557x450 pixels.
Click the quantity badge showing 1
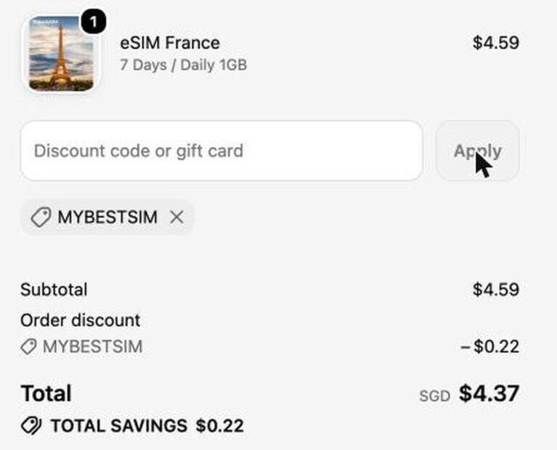click(x=94, y=22)
